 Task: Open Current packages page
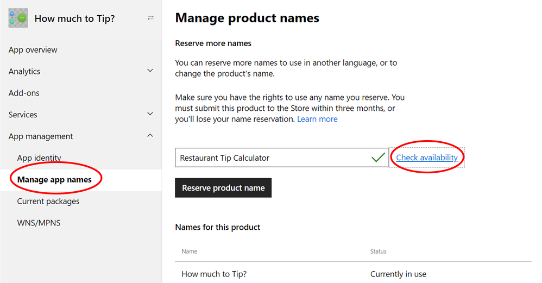click(x=48, y=202)
